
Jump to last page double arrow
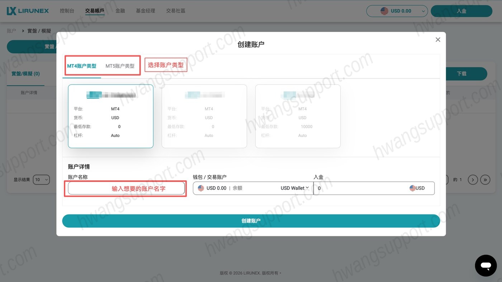(x=485, y=180)
